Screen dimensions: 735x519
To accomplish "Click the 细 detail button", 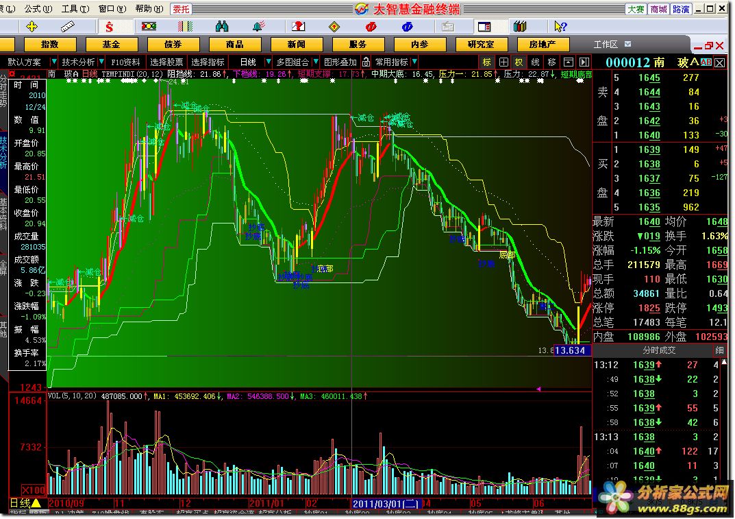I will [x=719, y=350].
